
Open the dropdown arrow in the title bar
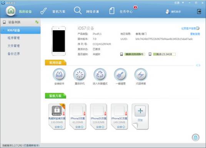pyautogui.click(x=183, y=3)
